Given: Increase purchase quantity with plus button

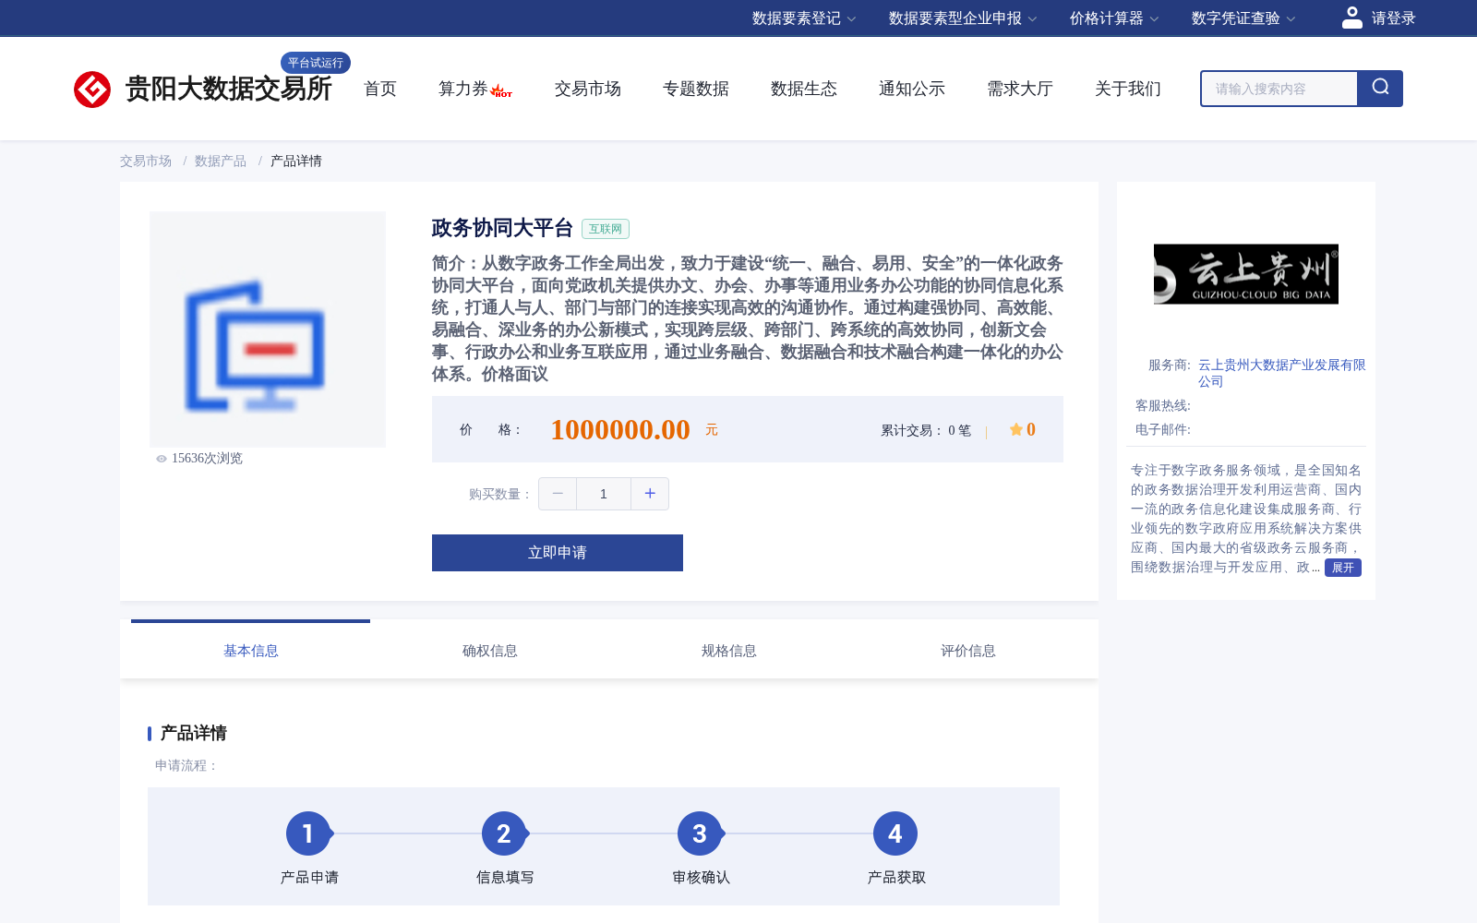Looking at the screenshot, I should [650, 494].
